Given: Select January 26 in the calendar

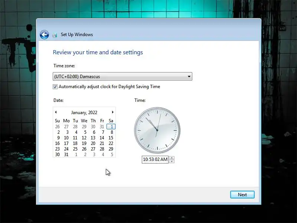Looking at the screenshot, I should pos(84,149).
